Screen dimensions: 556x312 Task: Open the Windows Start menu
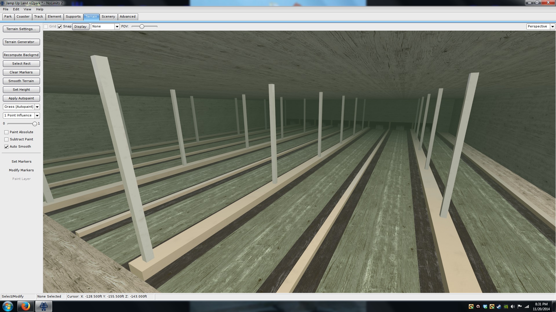coord(8,306)
